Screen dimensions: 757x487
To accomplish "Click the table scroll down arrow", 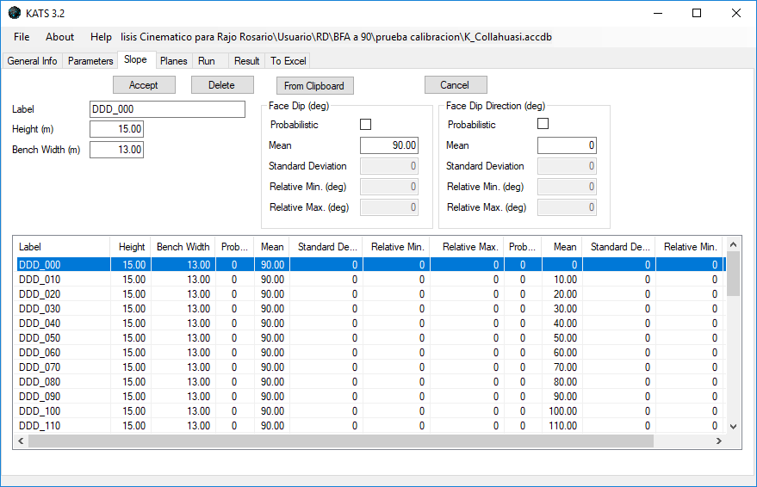I will [734, 426].
